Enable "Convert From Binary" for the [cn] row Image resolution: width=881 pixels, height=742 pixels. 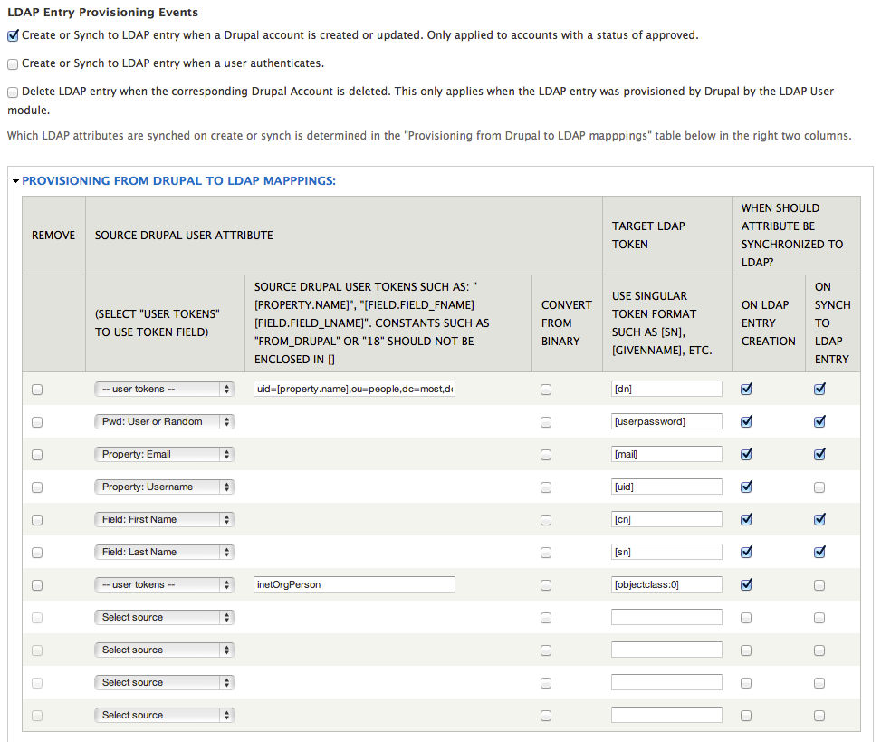point(546,519)
